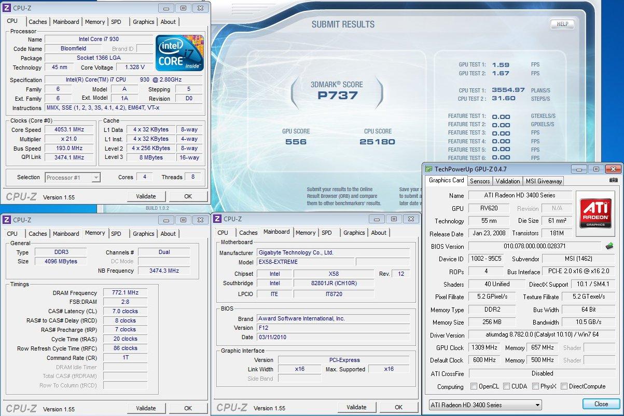
Task: Click CPU-Z icon in Memory window title bar
Action: click(x=6, y=220)
